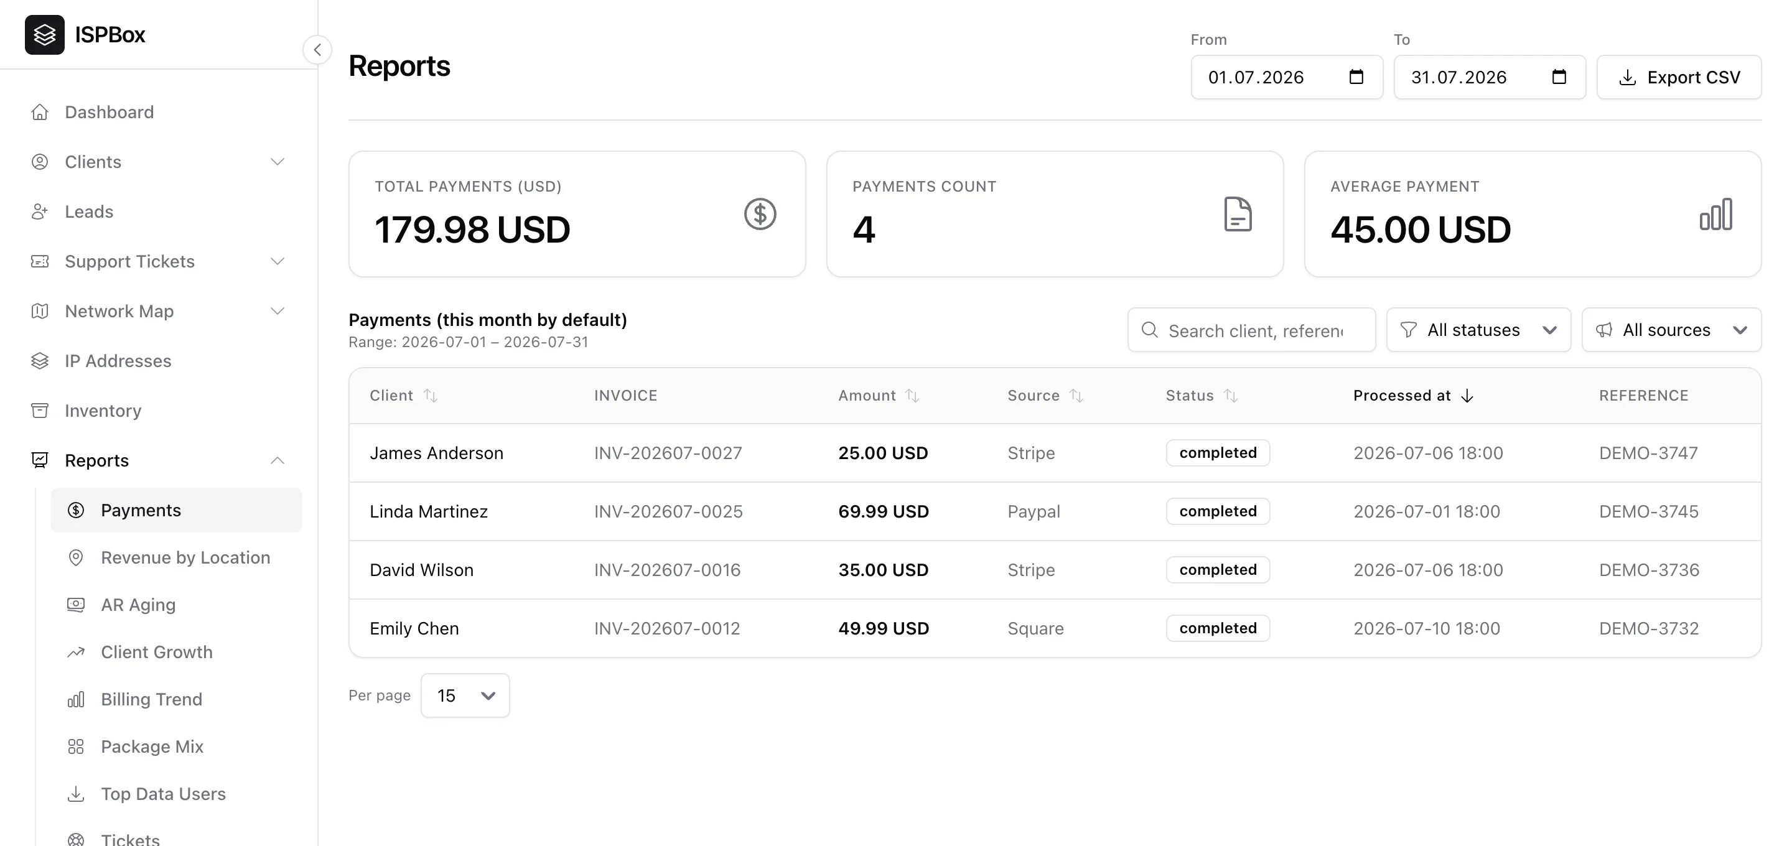Sort table by Source column

[1045, 395]
